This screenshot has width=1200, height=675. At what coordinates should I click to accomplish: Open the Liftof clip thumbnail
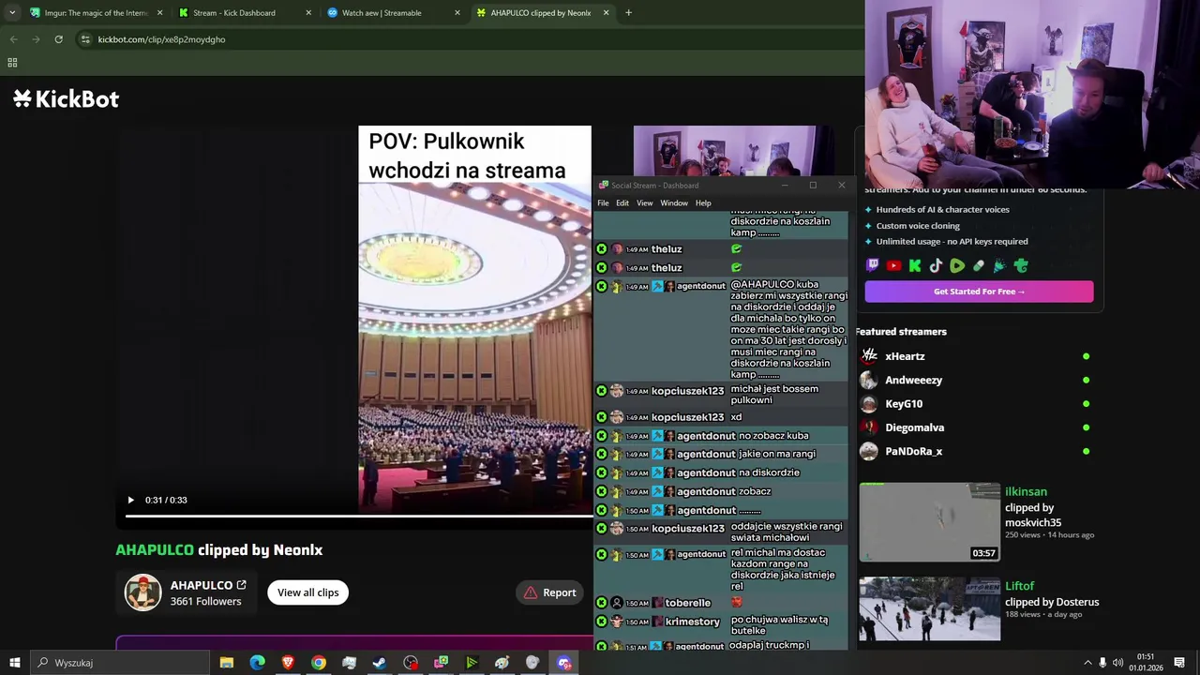(929, 609)
